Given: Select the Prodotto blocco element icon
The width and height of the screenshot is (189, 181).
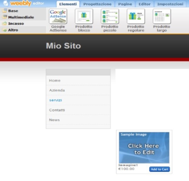Looking at the screenshot, I should pos(84,16).
